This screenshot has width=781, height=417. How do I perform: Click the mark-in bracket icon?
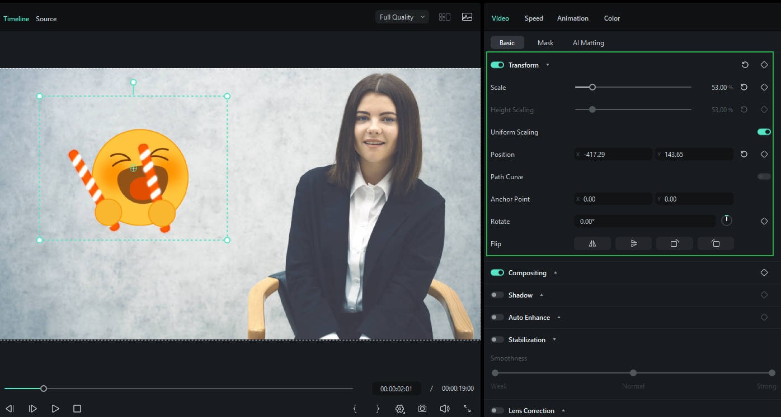tap(355, 409)
